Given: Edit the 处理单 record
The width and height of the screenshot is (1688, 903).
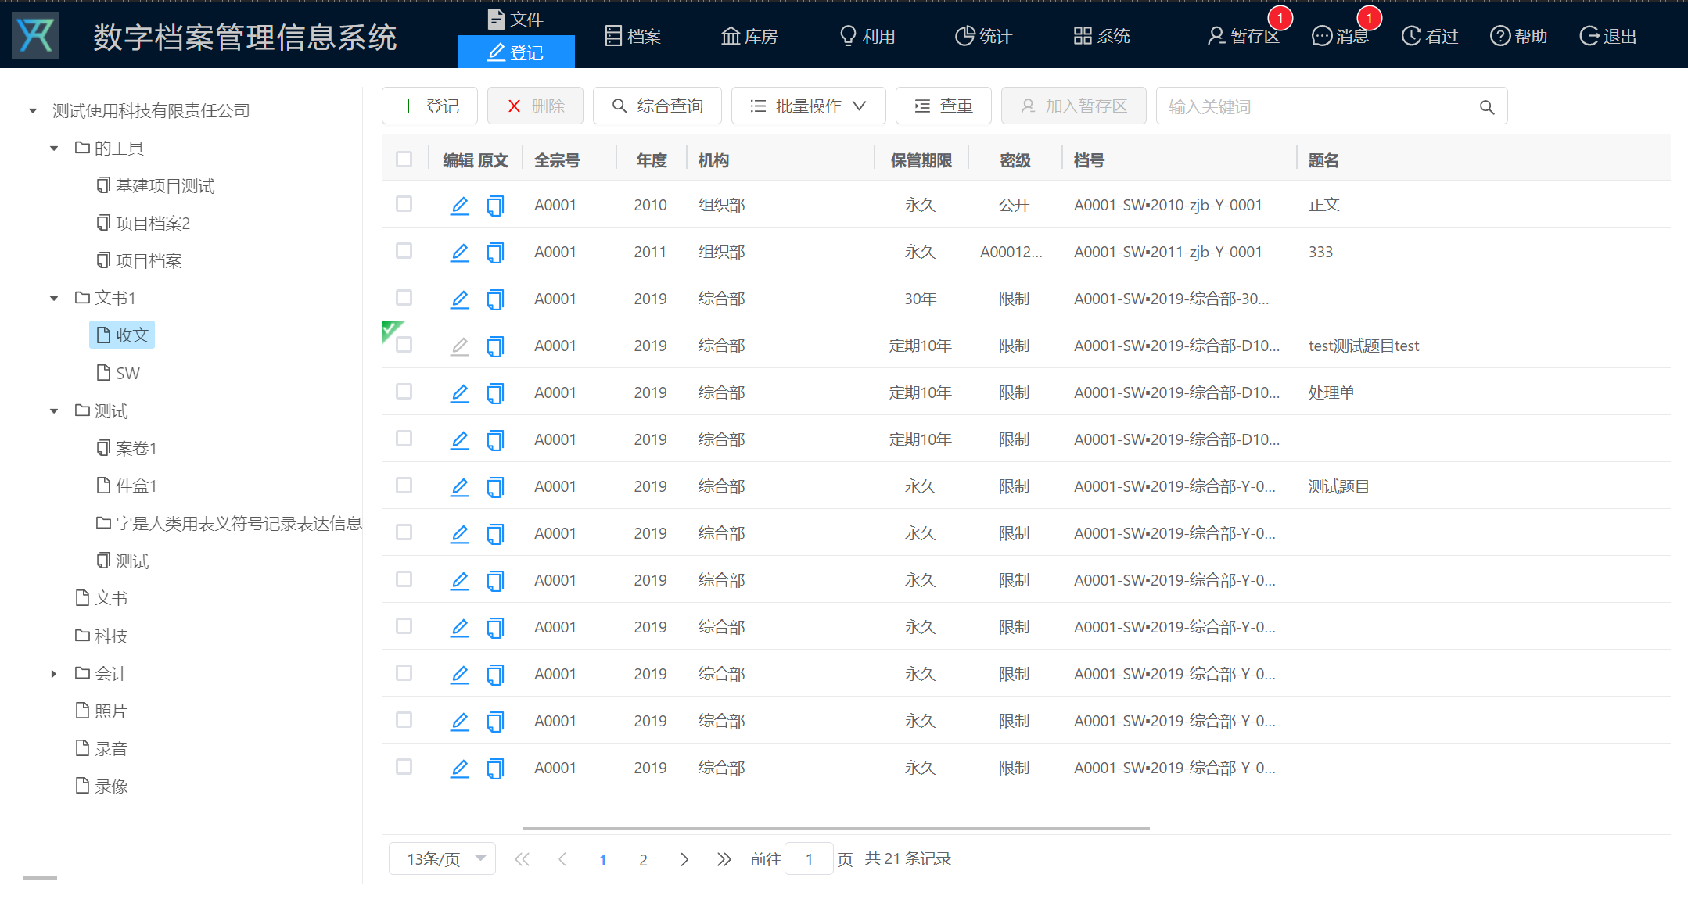Looking at the screenshot, I should [460, 393].
